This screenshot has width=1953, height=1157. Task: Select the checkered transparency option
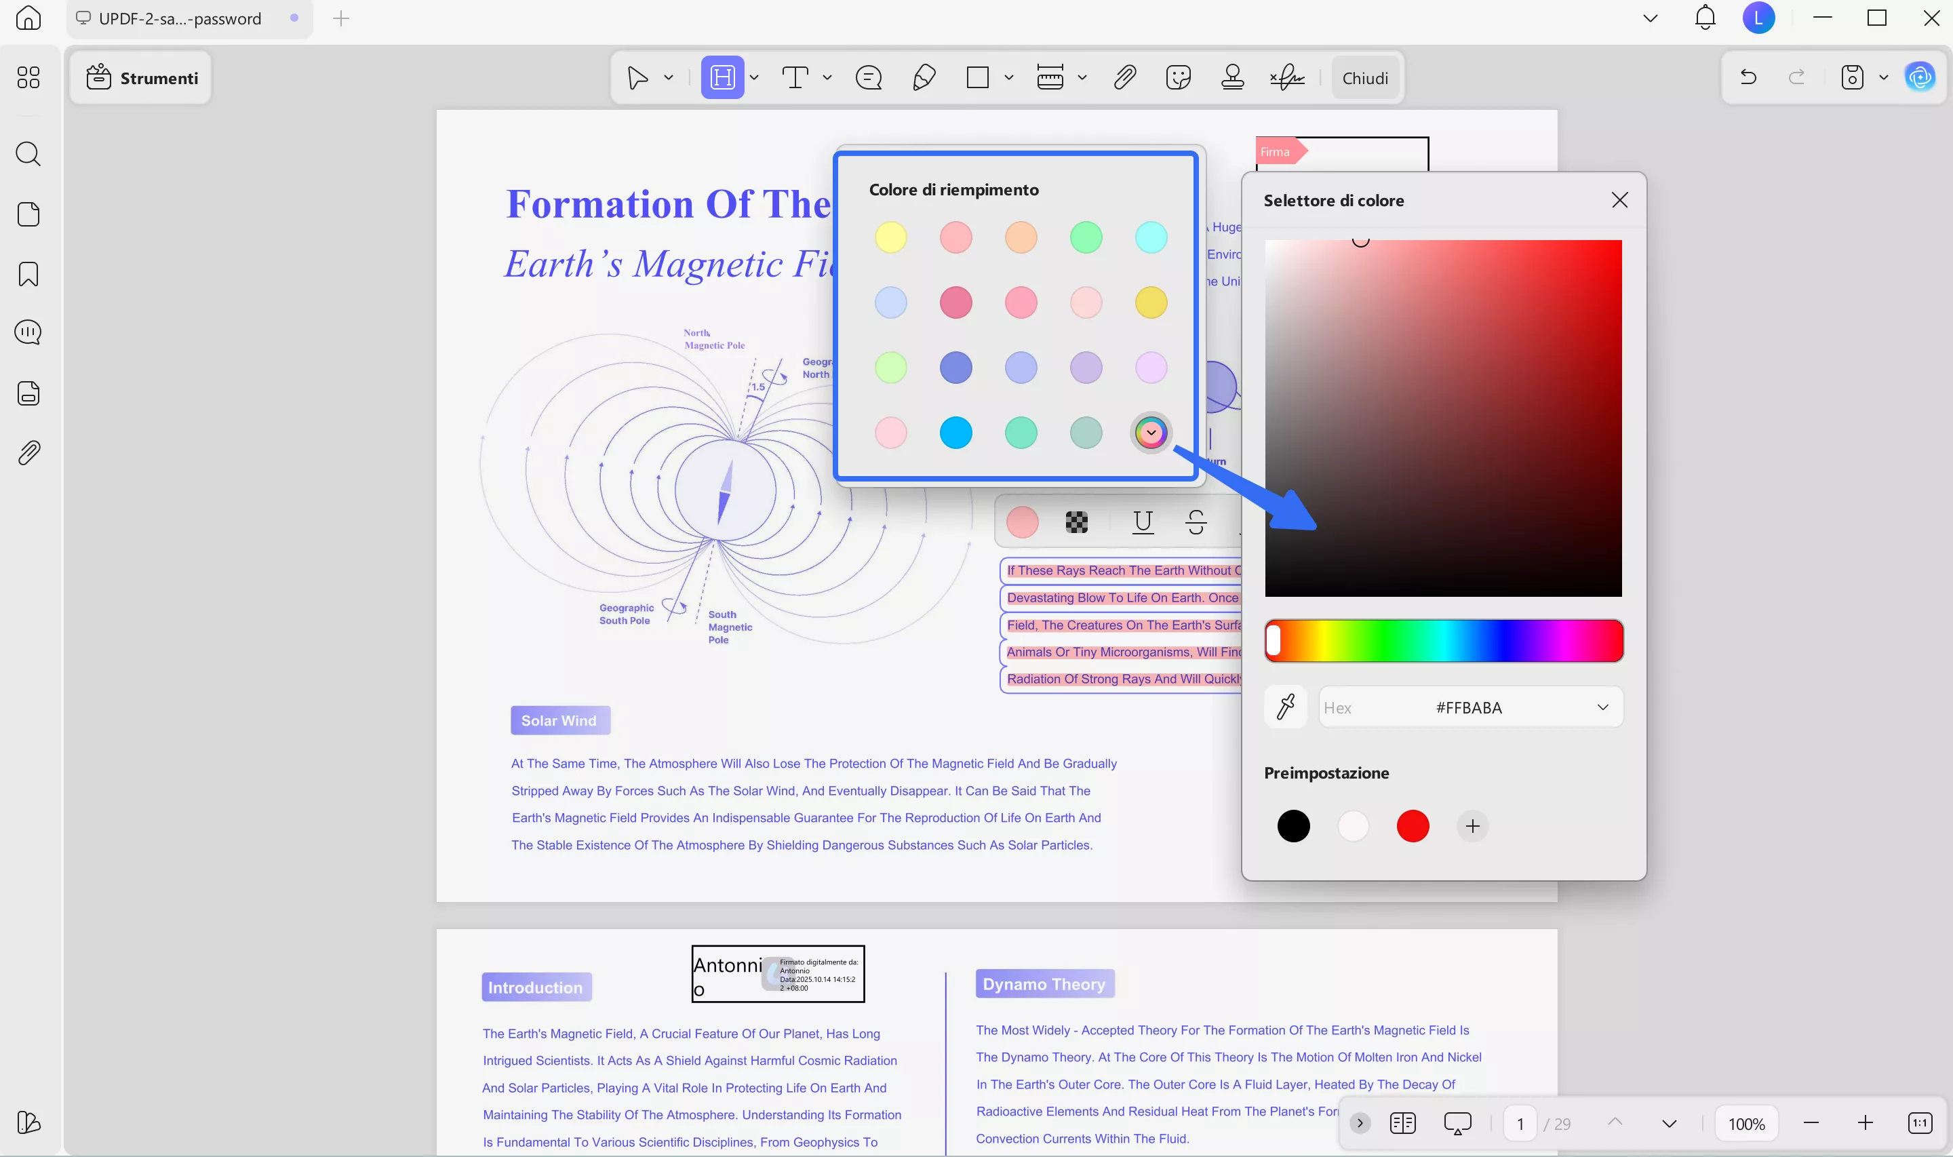pyautogui.click(x=1076, y=522)
